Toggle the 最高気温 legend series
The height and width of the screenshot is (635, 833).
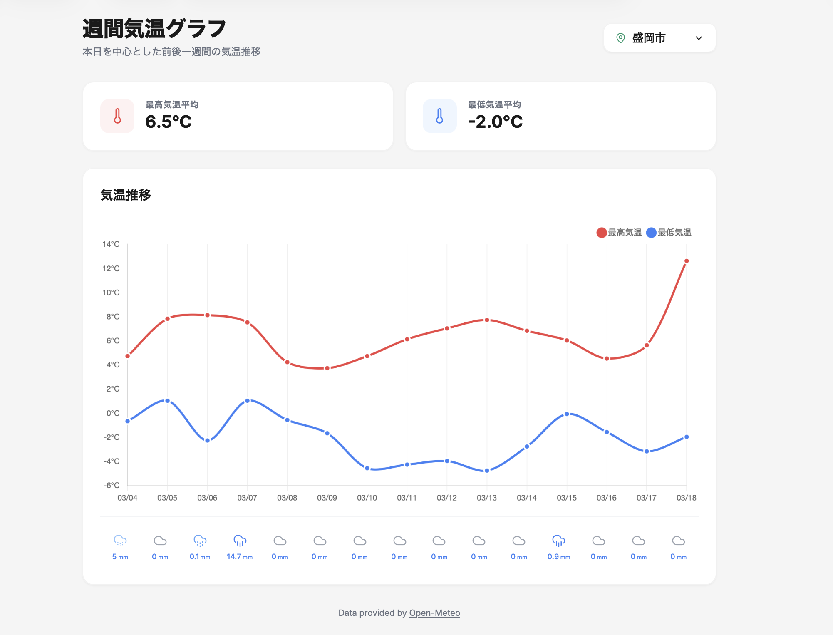point(624,233)
